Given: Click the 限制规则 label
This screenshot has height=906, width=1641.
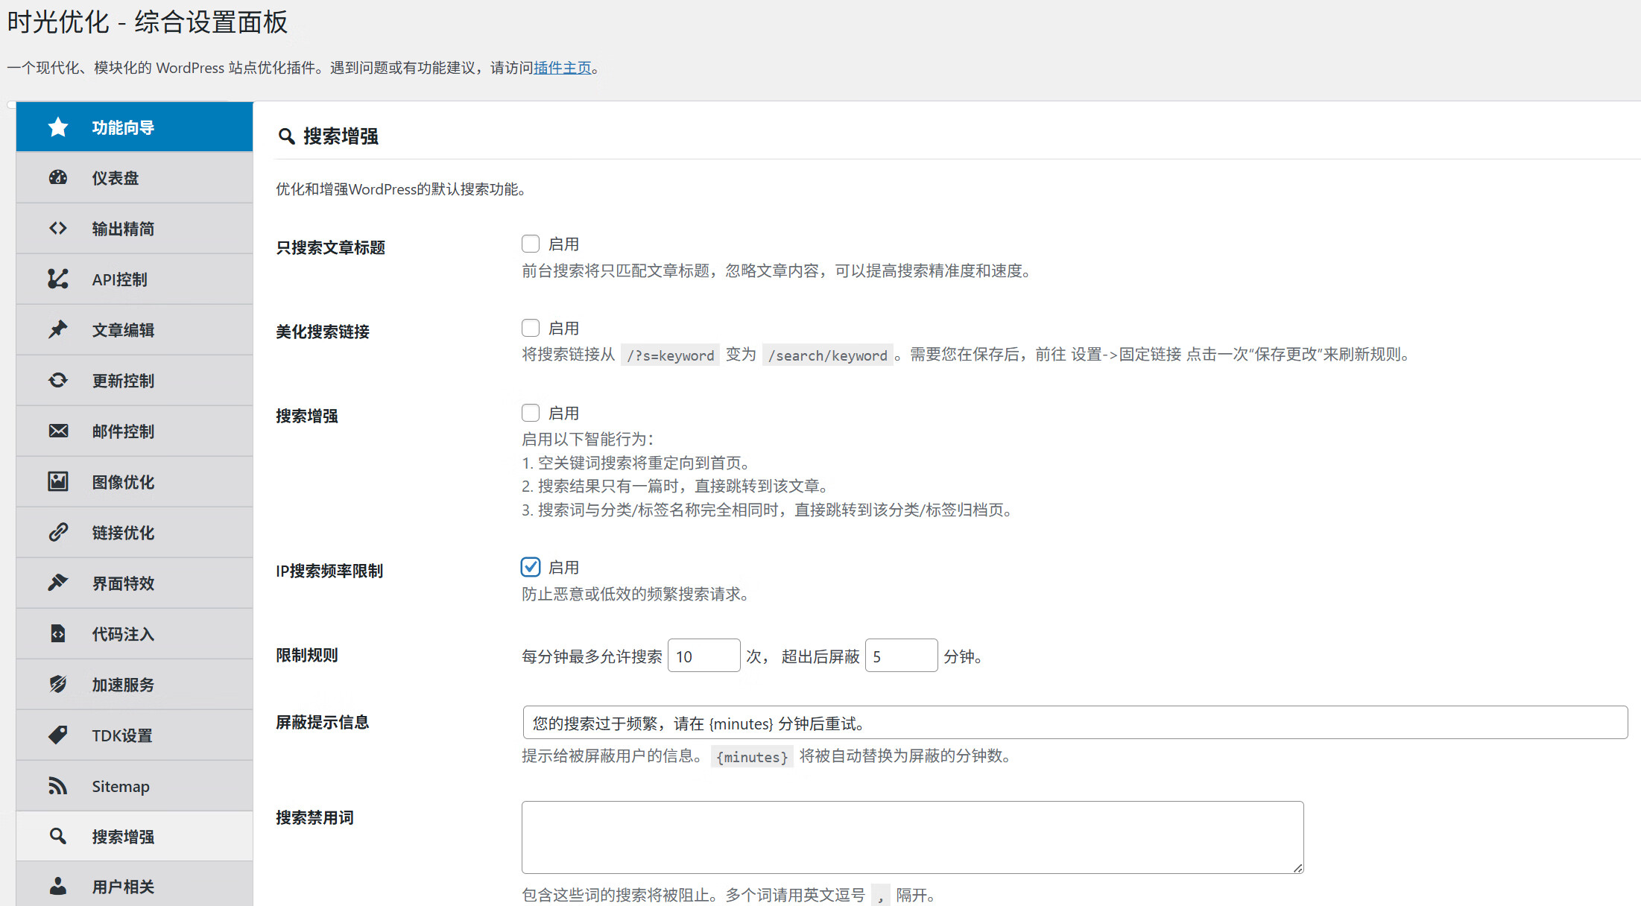Looking at the screenshot, I should click(307, 655).
